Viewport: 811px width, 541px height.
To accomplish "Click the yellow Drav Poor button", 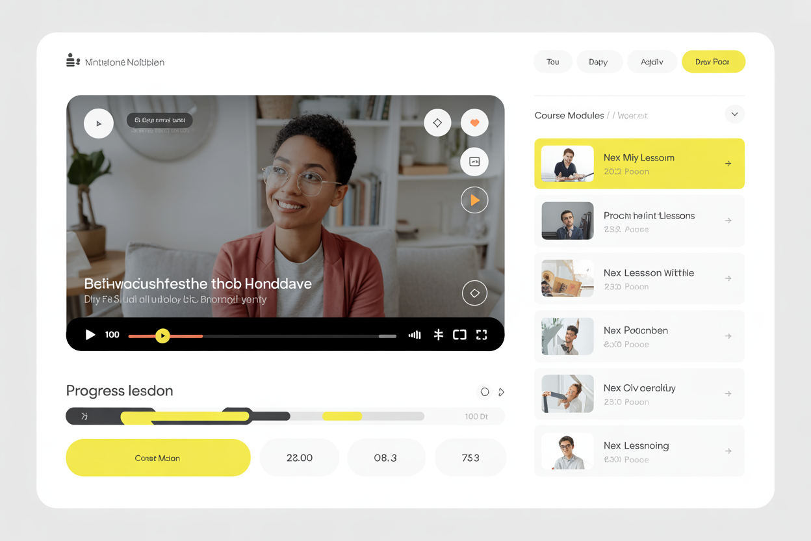I will click(713, 62).
